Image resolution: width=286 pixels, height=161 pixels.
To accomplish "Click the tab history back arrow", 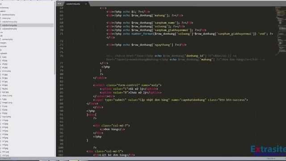I will [x=59, y=4].
